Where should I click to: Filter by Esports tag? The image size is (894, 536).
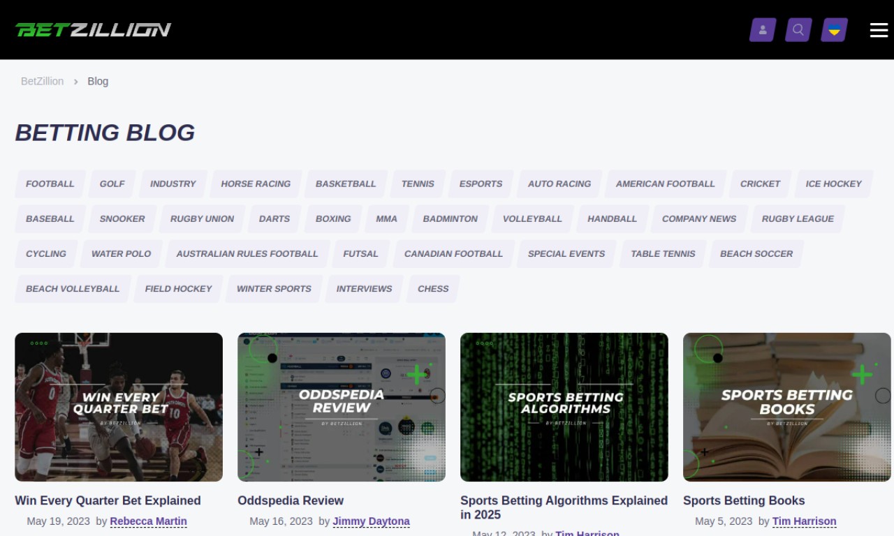(x=481, y=184)
